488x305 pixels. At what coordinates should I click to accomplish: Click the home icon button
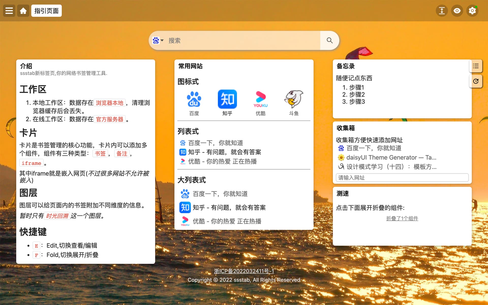coord(23,11)
